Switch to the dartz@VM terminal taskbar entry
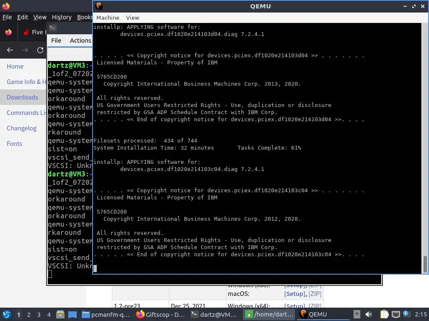 pyautogui.click(x=215, y=314)
